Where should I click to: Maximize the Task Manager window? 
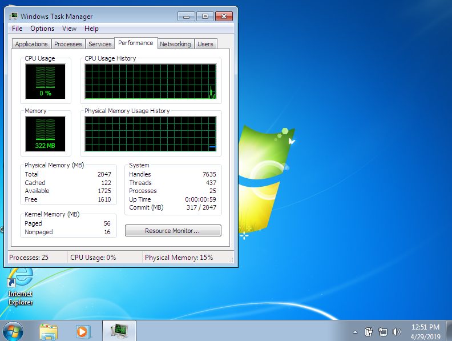(205, 17)
